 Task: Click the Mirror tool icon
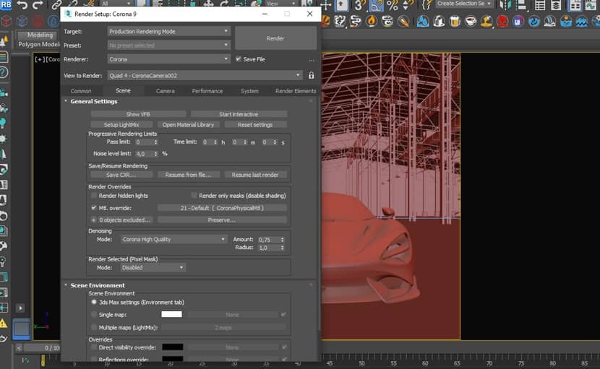pyautogui.click(x=505, y=5)
